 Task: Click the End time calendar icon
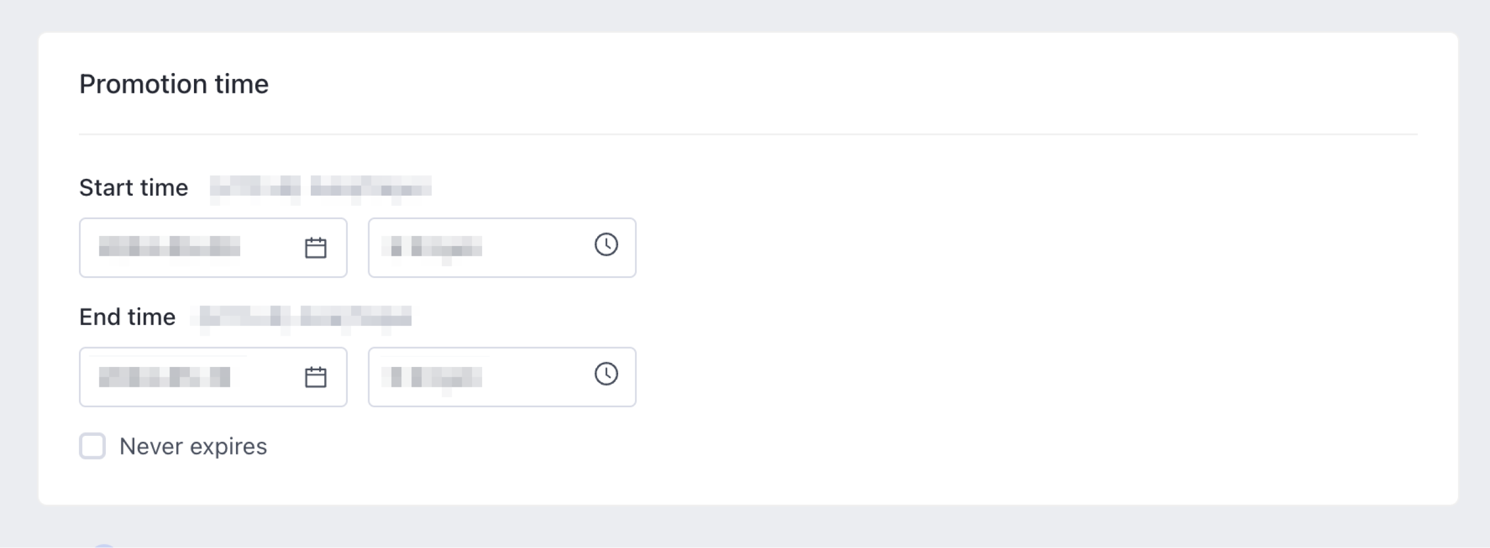(316, 377)
